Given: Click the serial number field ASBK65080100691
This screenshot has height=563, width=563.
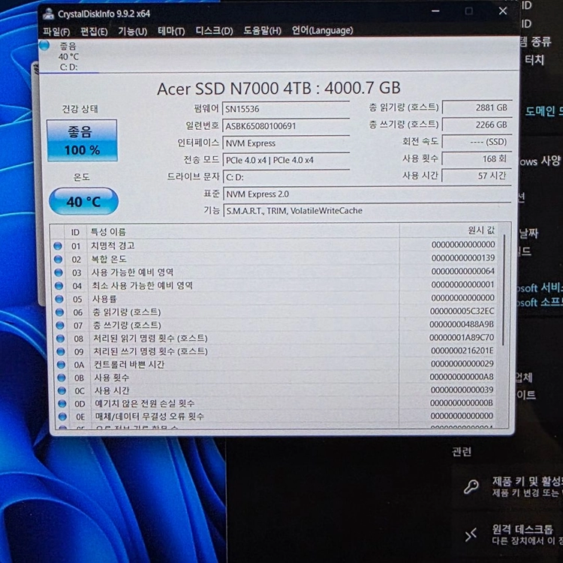Looking at the screenshot, I should (x=286, y=125).
